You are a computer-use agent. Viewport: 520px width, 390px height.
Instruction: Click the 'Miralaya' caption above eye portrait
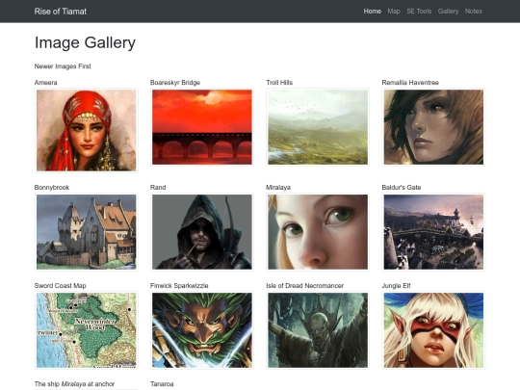[278, 188]
